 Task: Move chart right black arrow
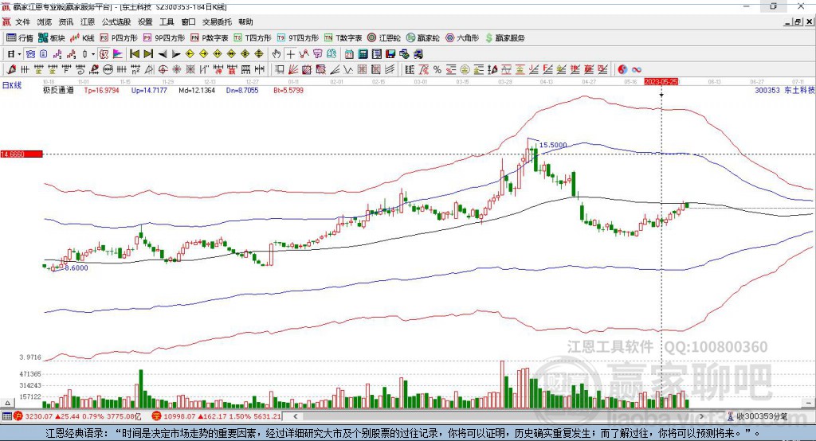[176, 54]
